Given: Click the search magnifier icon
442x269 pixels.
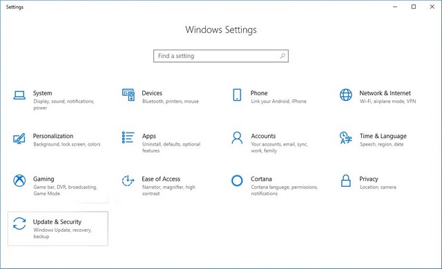Looking at the screenshot, I should [x=282, y=56].
